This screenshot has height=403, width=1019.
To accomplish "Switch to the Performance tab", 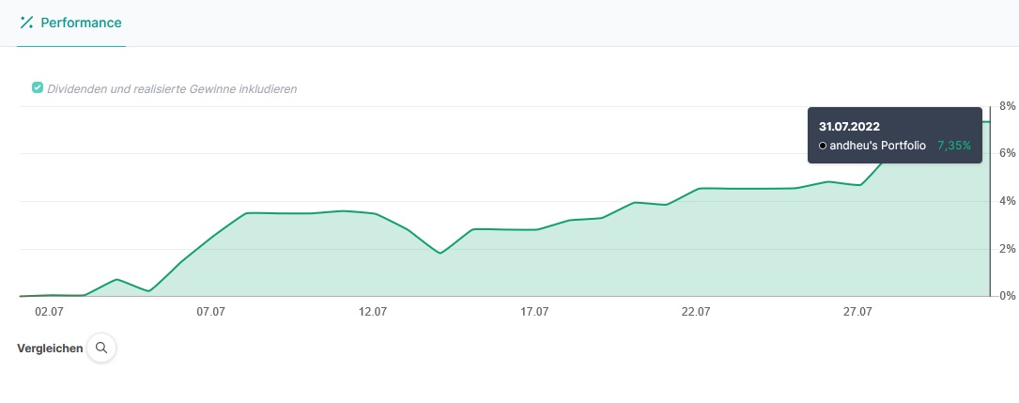I will click(71, 23).
